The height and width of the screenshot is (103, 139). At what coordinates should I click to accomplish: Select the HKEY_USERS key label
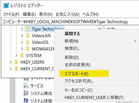click(32, 62)
